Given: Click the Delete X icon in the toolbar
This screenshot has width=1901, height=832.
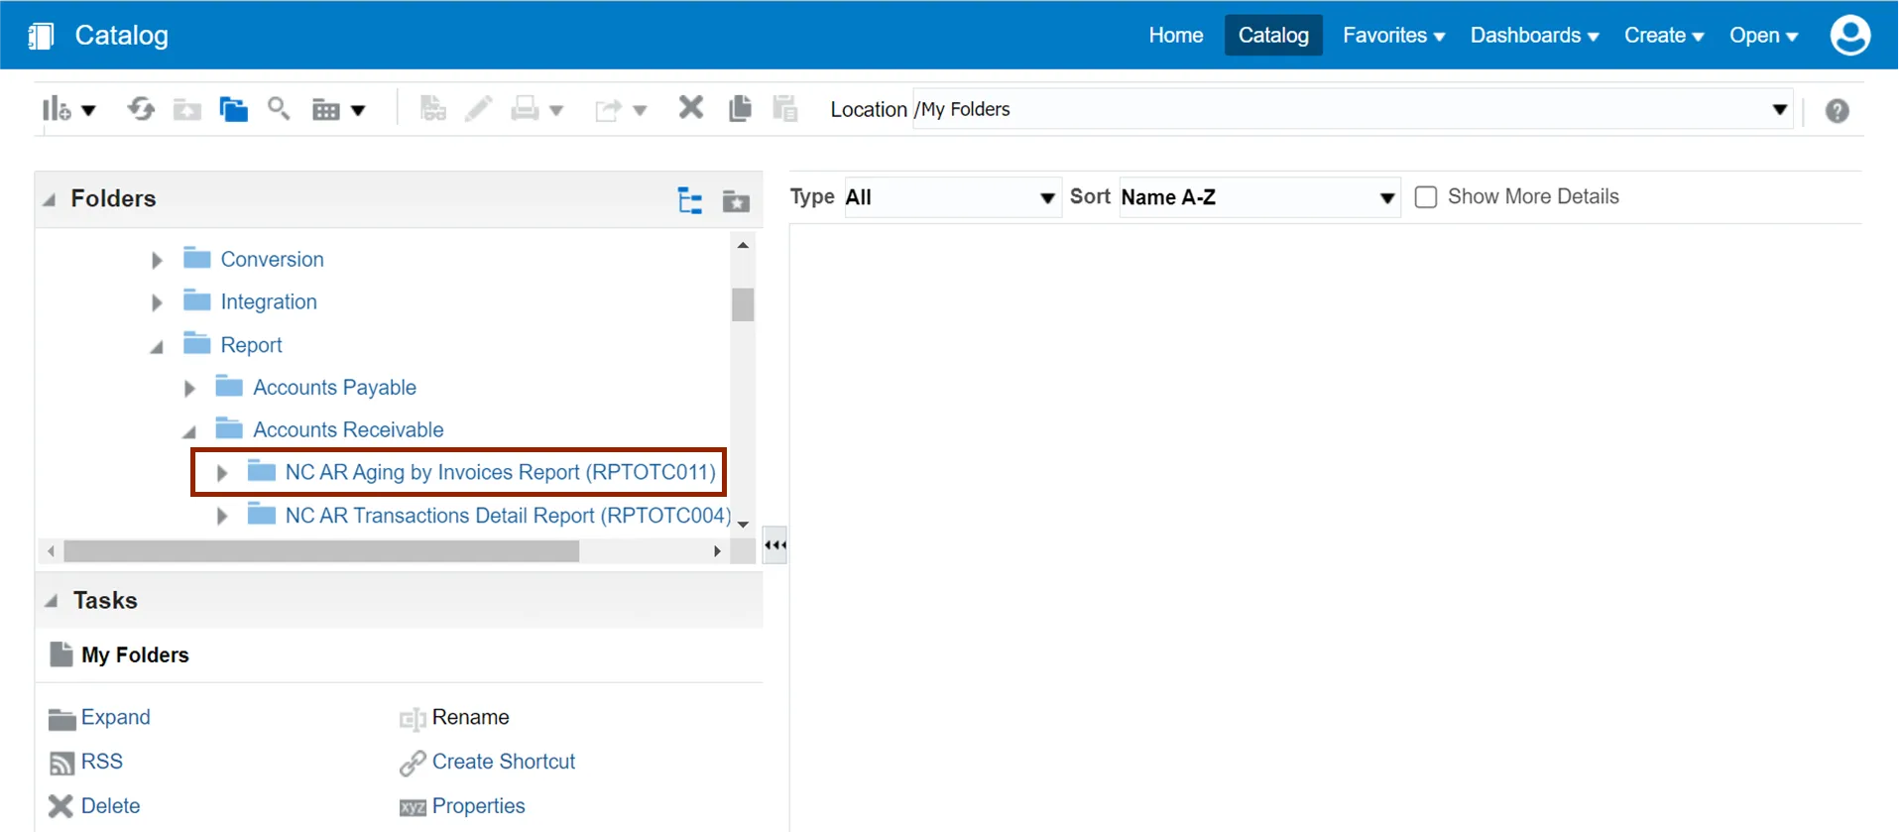Looking at the screenshot, I should [x=690, y=108].
